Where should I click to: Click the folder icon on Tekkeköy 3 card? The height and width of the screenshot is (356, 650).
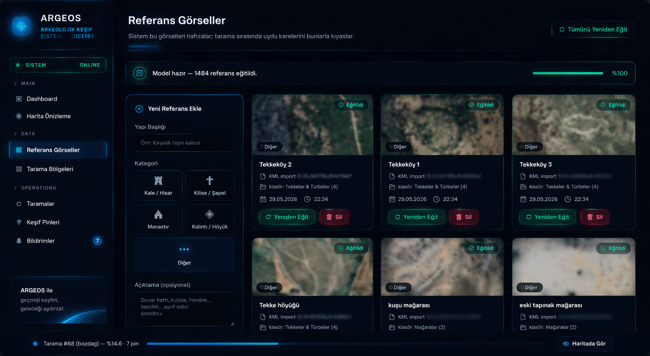[x=523, y=187]
